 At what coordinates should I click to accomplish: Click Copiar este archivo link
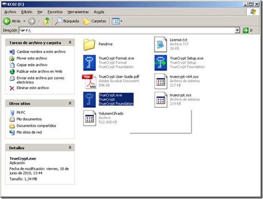(x=32, y=65)
